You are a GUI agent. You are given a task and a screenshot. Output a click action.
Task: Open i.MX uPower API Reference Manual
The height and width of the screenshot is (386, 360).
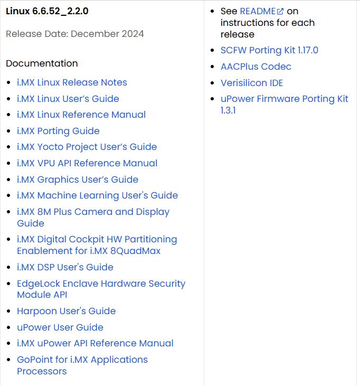(95, 343)
